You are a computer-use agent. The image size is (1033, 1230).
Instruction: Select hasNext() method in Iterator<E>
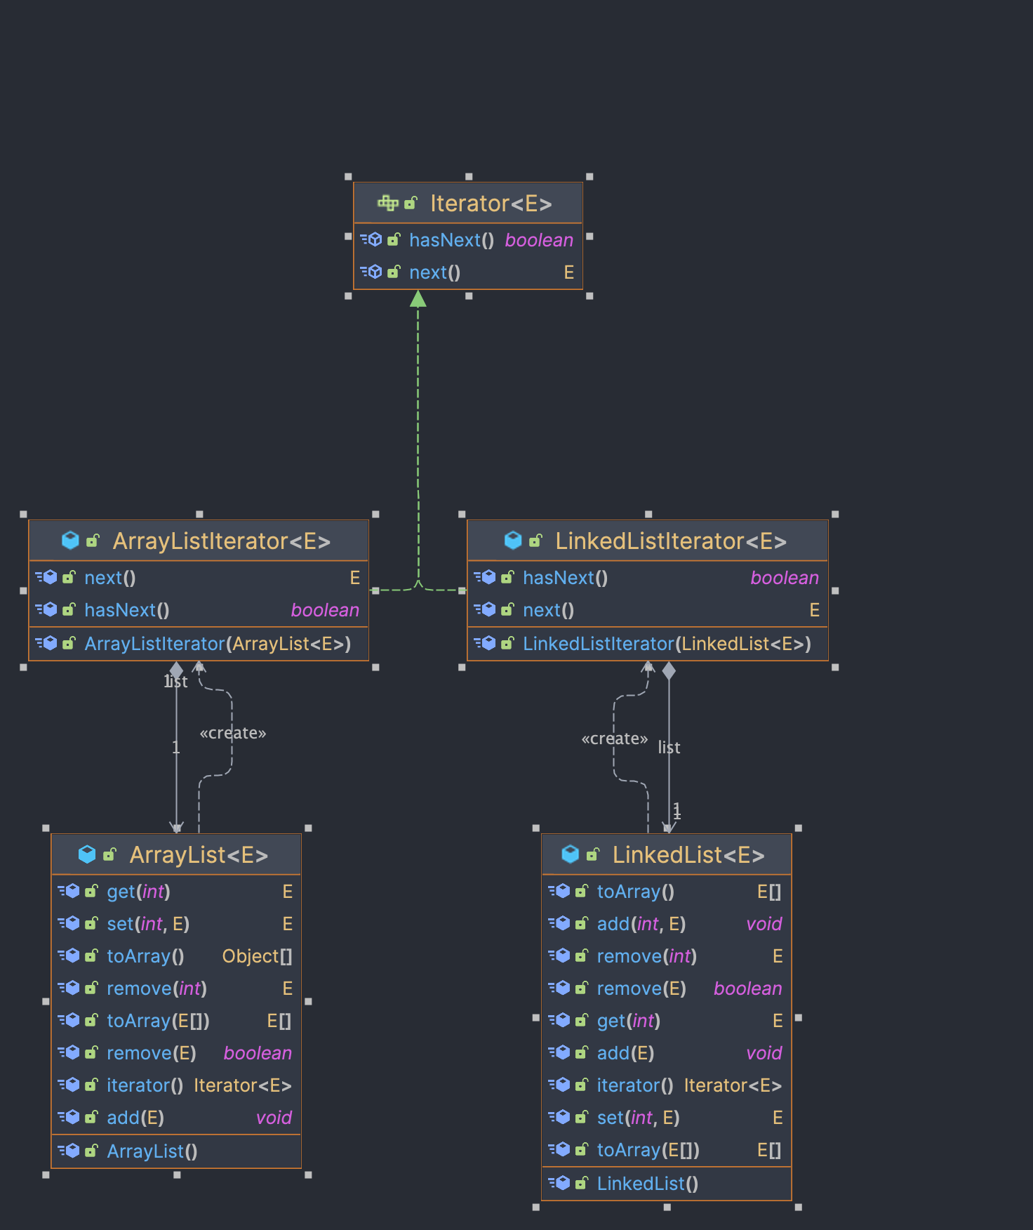pyautogui.click(x=468, y=240)
